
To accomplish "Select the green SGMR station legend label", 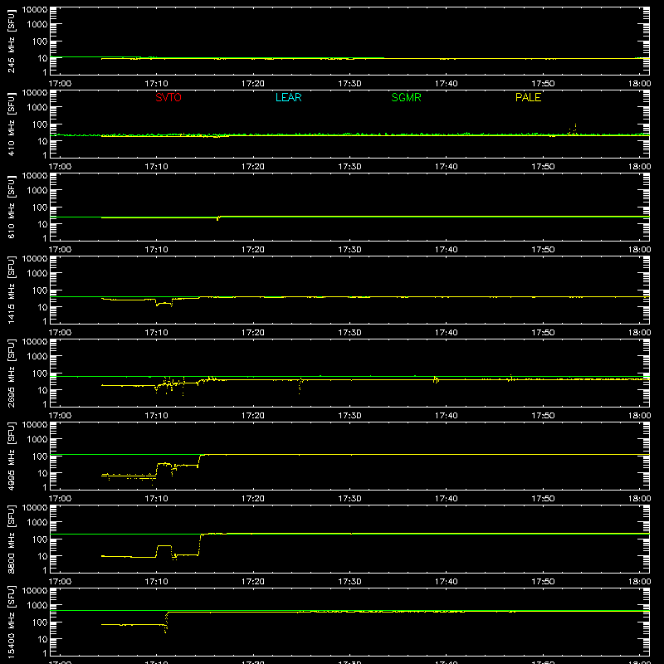I will point(406,97).
